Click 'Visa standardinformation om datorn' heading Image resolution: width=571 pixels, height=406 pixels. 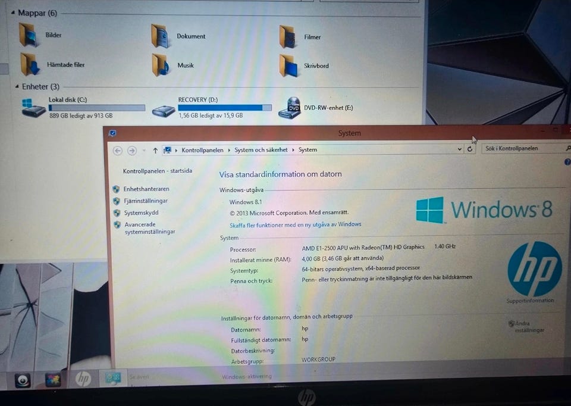pyautogui.click(x=280, y=174)
